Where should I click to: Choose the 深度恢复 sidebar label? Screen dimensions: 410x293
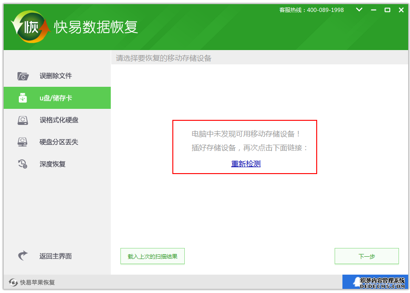point(52,164)
